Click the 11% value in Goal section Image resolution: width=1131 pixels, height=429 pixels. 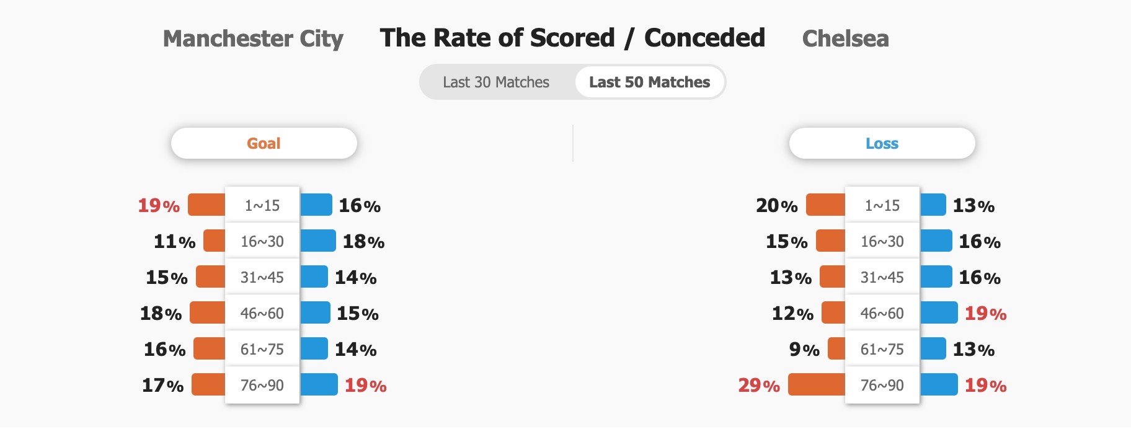coord(174,241)
